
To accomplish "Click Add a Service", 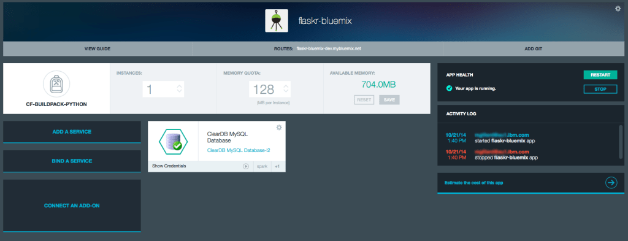I will tap(72, 132).
